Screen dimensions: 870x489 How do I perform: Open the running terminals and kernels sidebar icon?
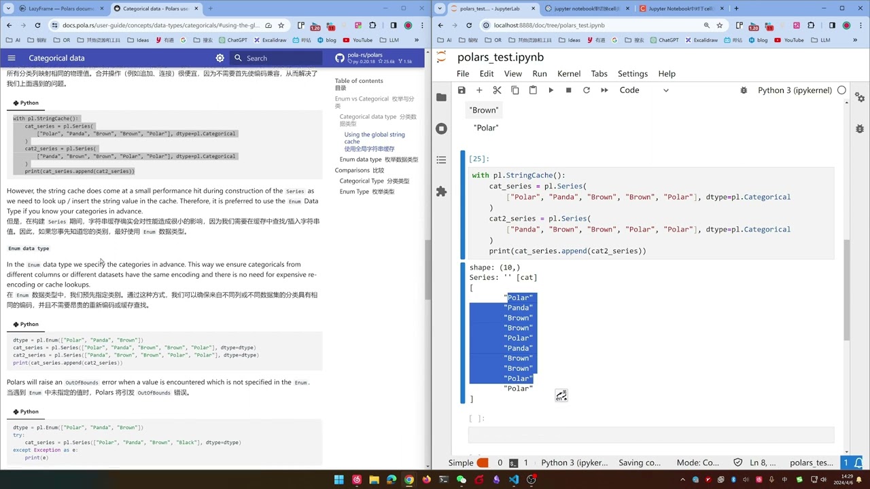pyautogui.click(x=441, y=128)
